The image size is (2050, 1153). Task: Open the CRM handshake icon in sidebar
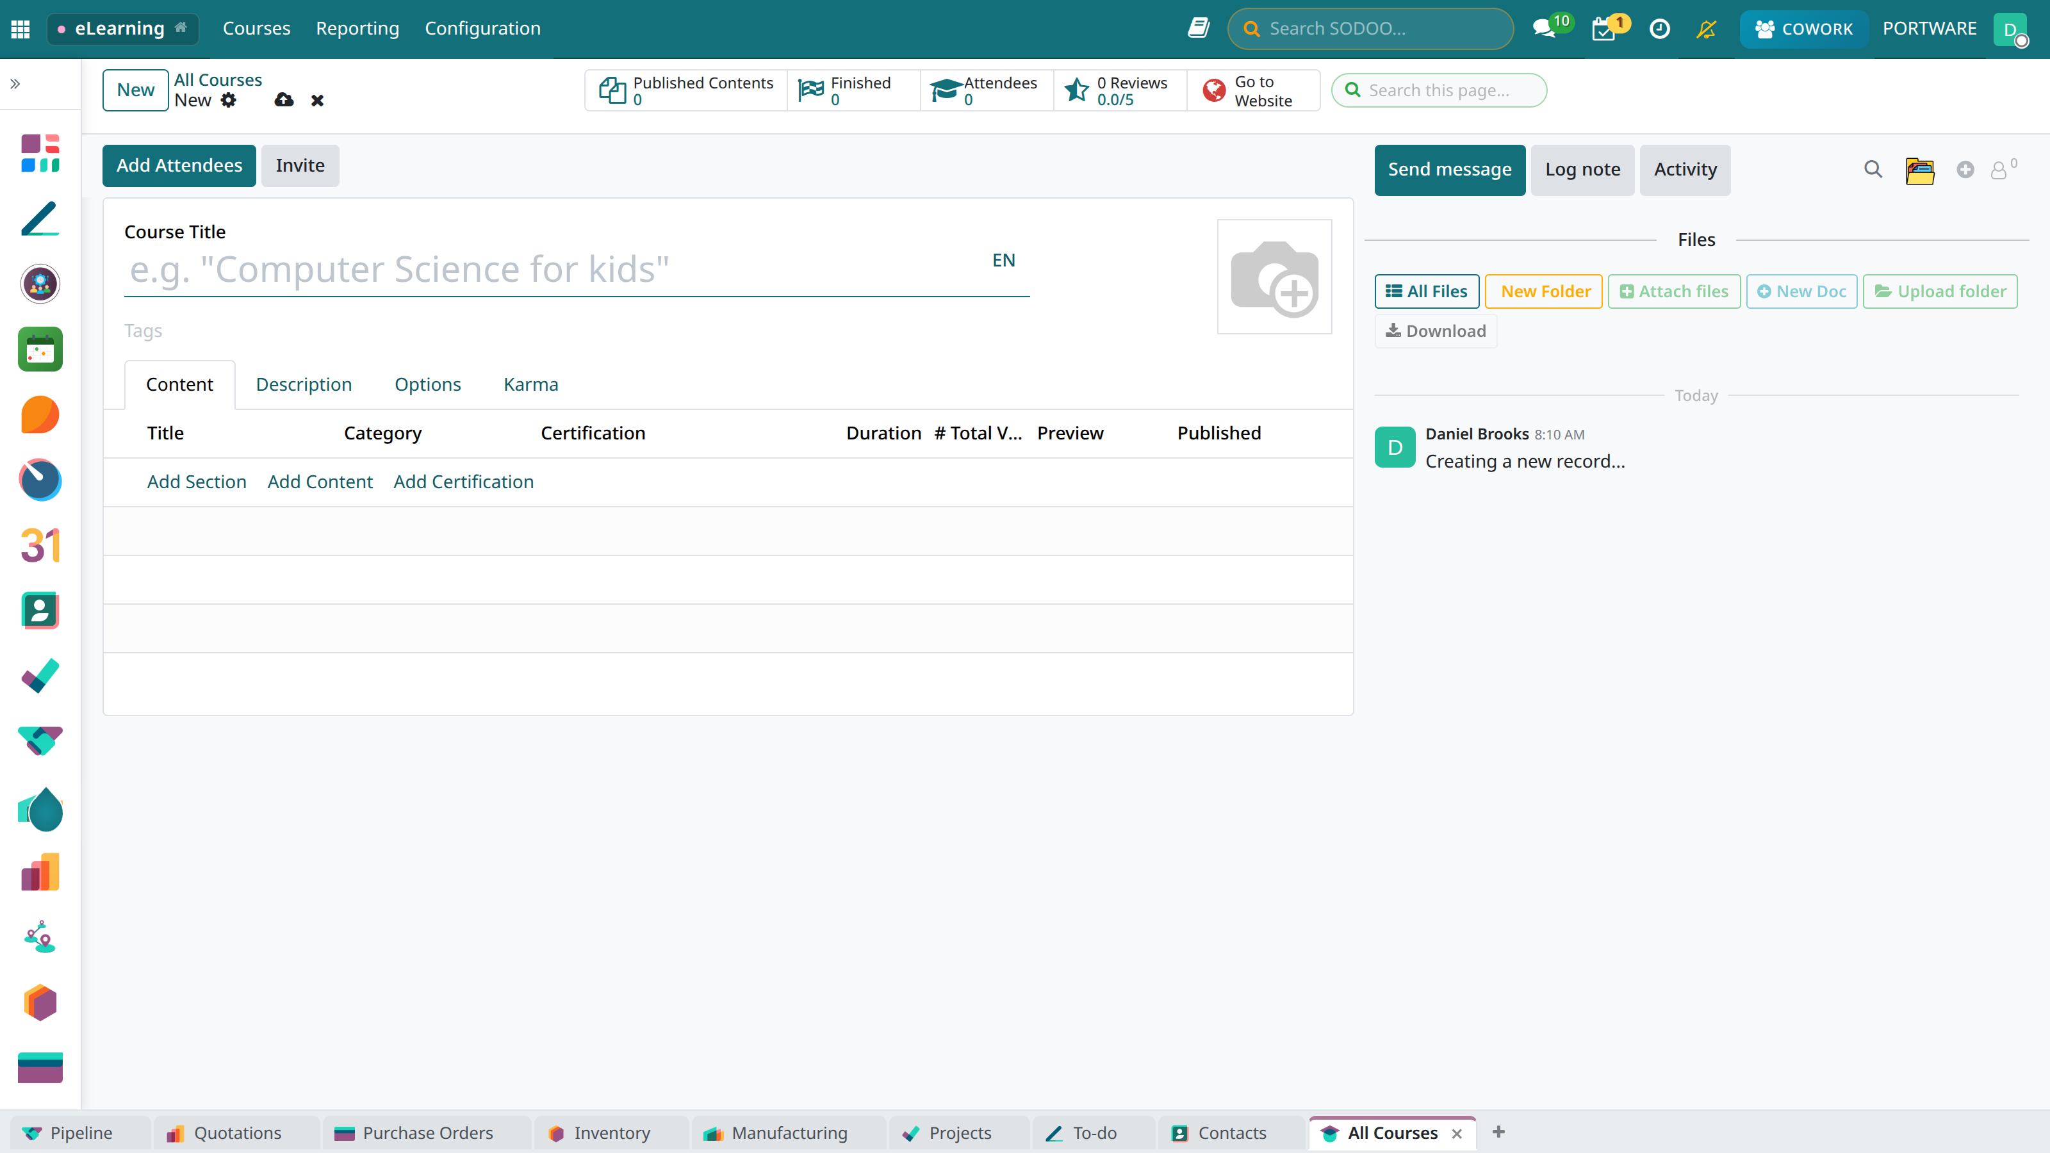tap(40, 741)
